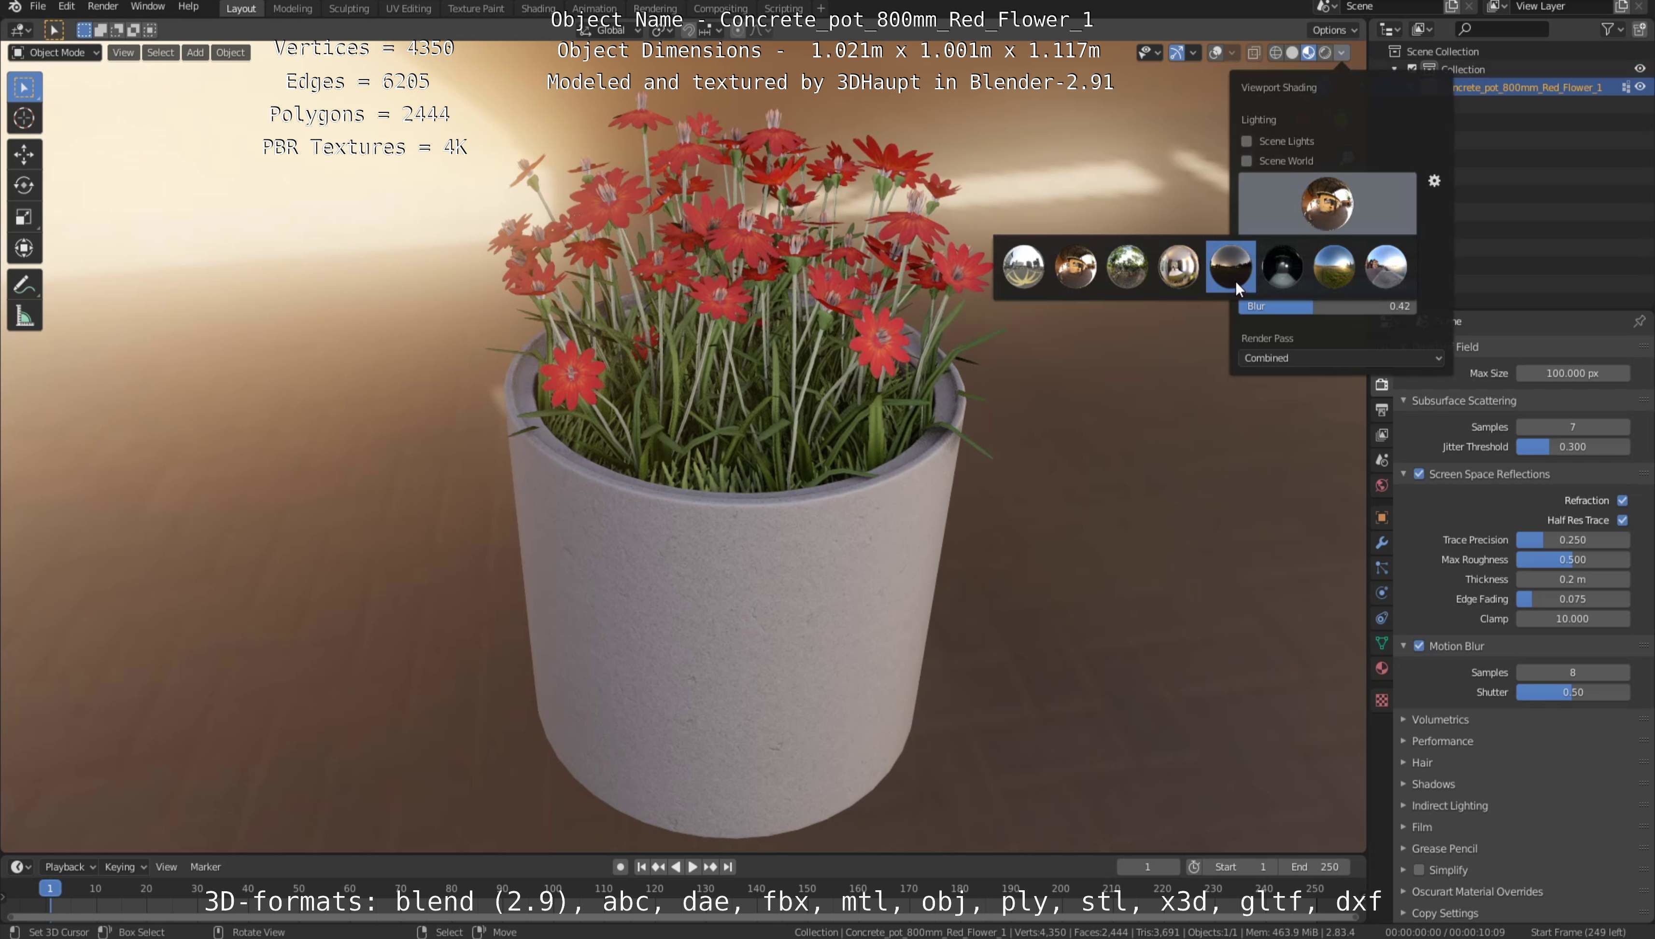This screenshot has width=1655, height=939.
Task: Disable Screen Space Reflections checkbox
Action: [1419, 474]
